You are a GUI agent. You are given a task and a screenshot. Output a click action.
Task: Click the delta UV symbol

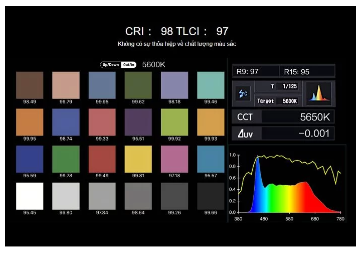(243, 133)
